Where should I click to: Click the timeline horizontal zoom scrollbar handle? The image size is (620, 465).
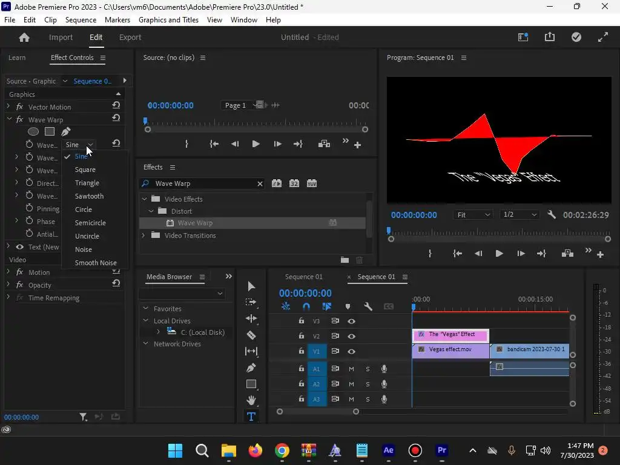(356, 412)
